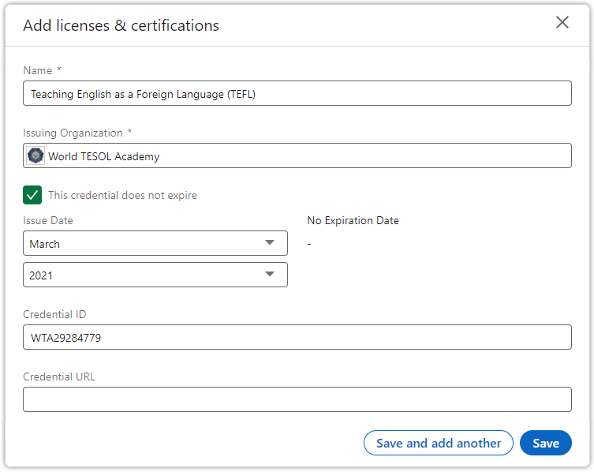Click the No Expiration Date text
This screenshot has height=472, width=594.
click(353, 221)
